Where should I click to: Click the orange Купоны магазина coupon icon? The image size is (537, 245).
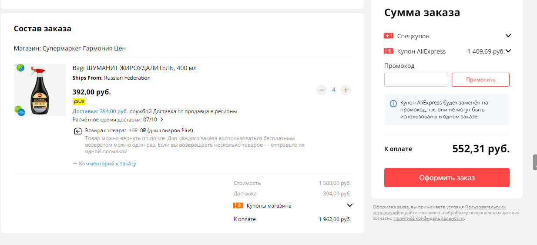[x=238, y=205]
